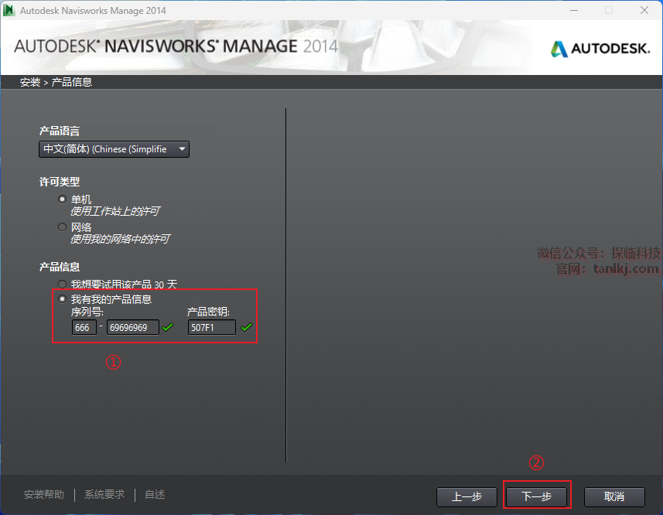Click the serial number field 69696969

[x=133, y=327]
